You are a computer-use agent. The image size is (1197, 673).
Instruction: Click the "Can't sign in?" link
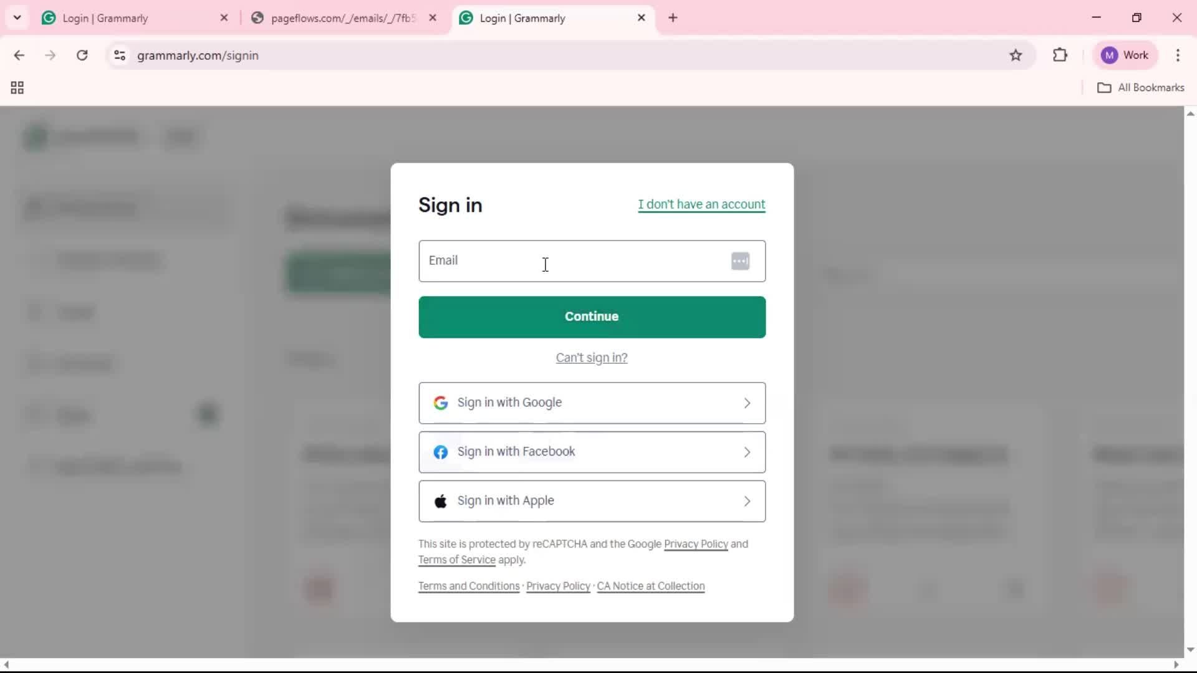click(x=592, y=358)
